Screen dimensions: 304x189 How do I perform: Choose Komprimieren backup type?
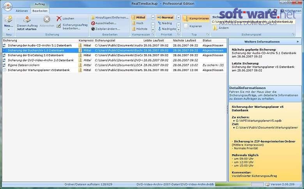tap(196, 18)
